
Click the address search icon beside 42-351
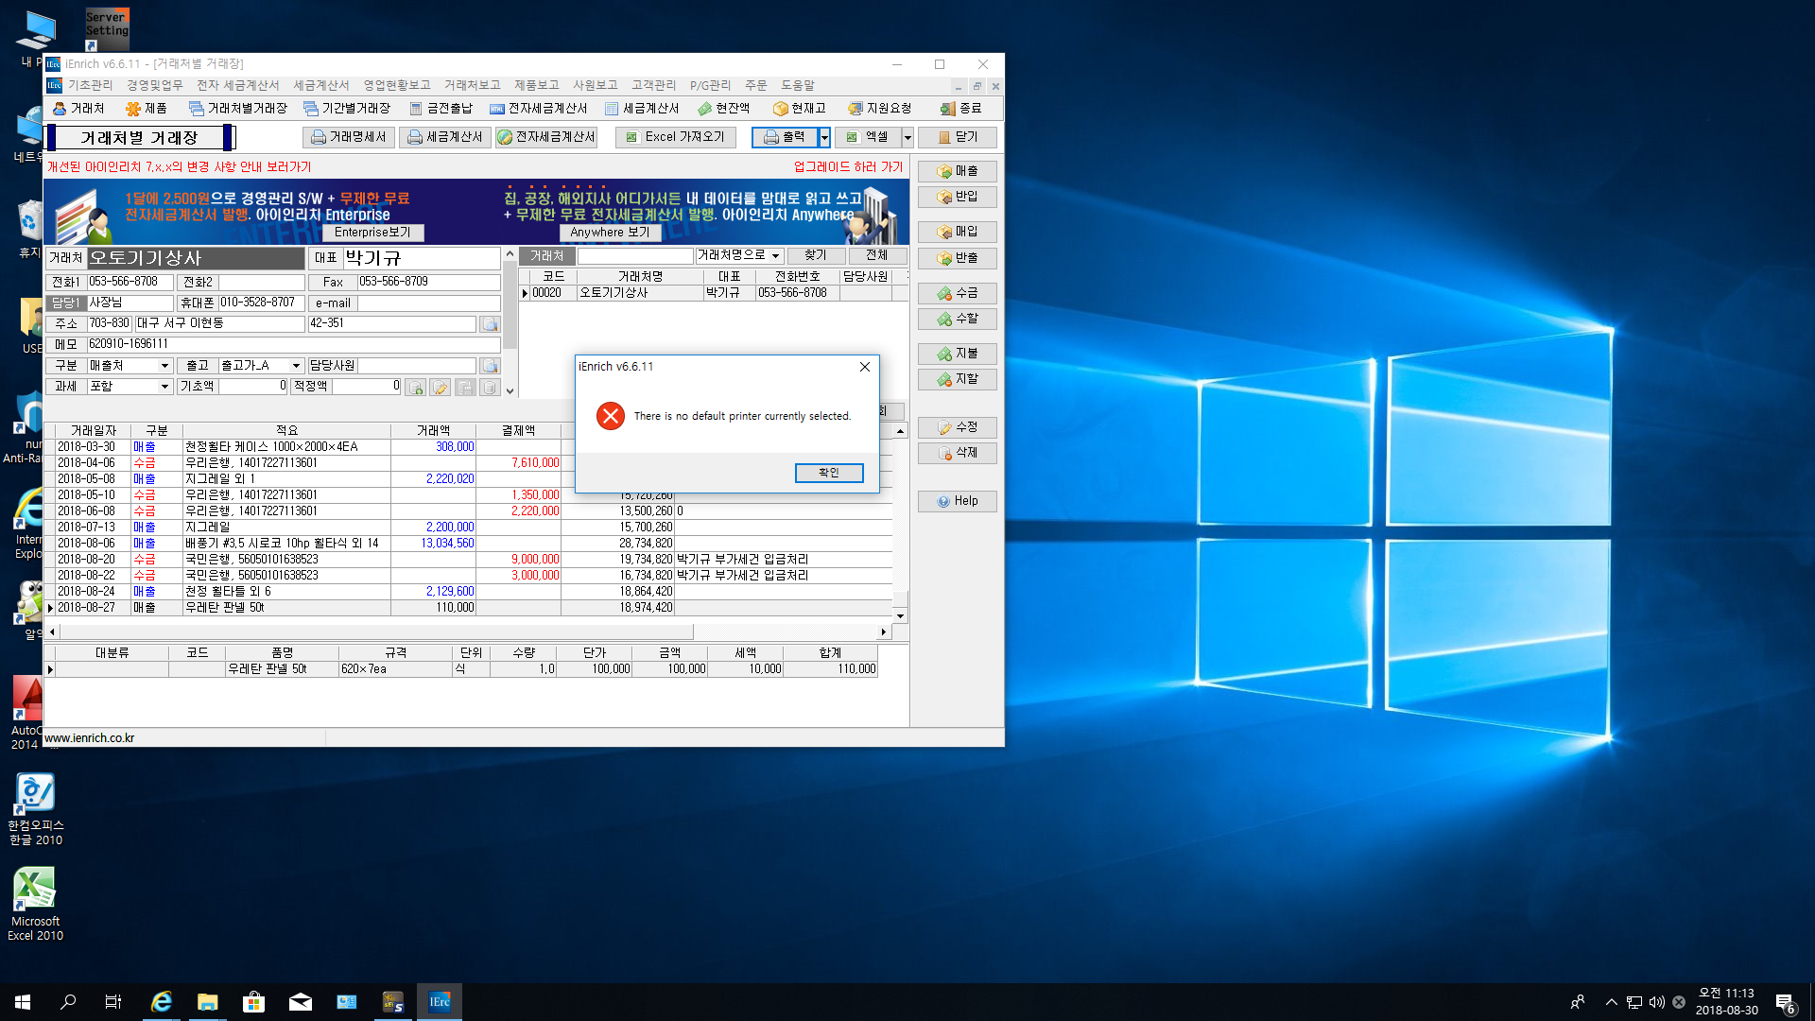pos(490,324)
